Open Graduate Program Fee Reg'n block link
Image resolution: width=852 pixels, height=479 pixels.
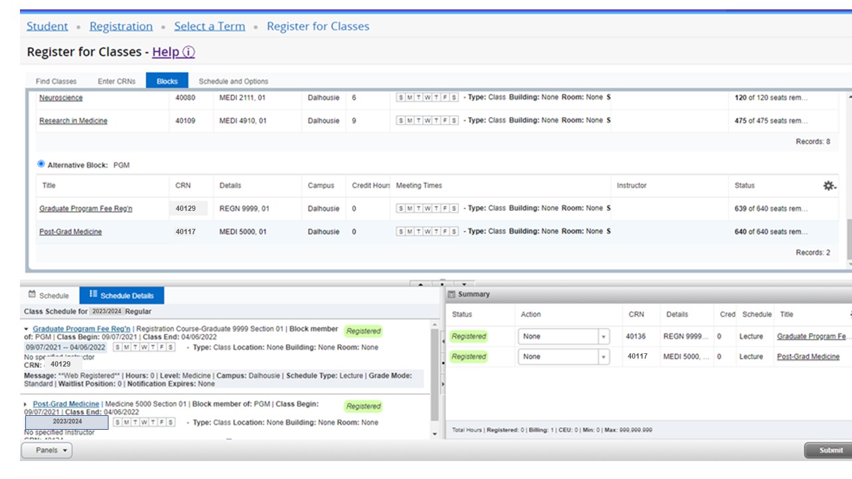click(86, 209)
